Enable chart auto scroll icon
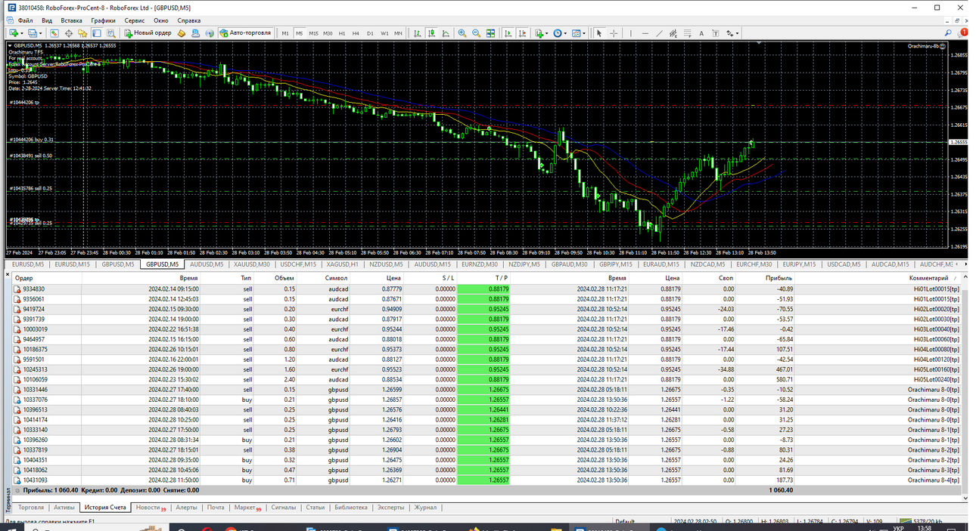This screenshot has height=531, width=976. pos(508,33)
